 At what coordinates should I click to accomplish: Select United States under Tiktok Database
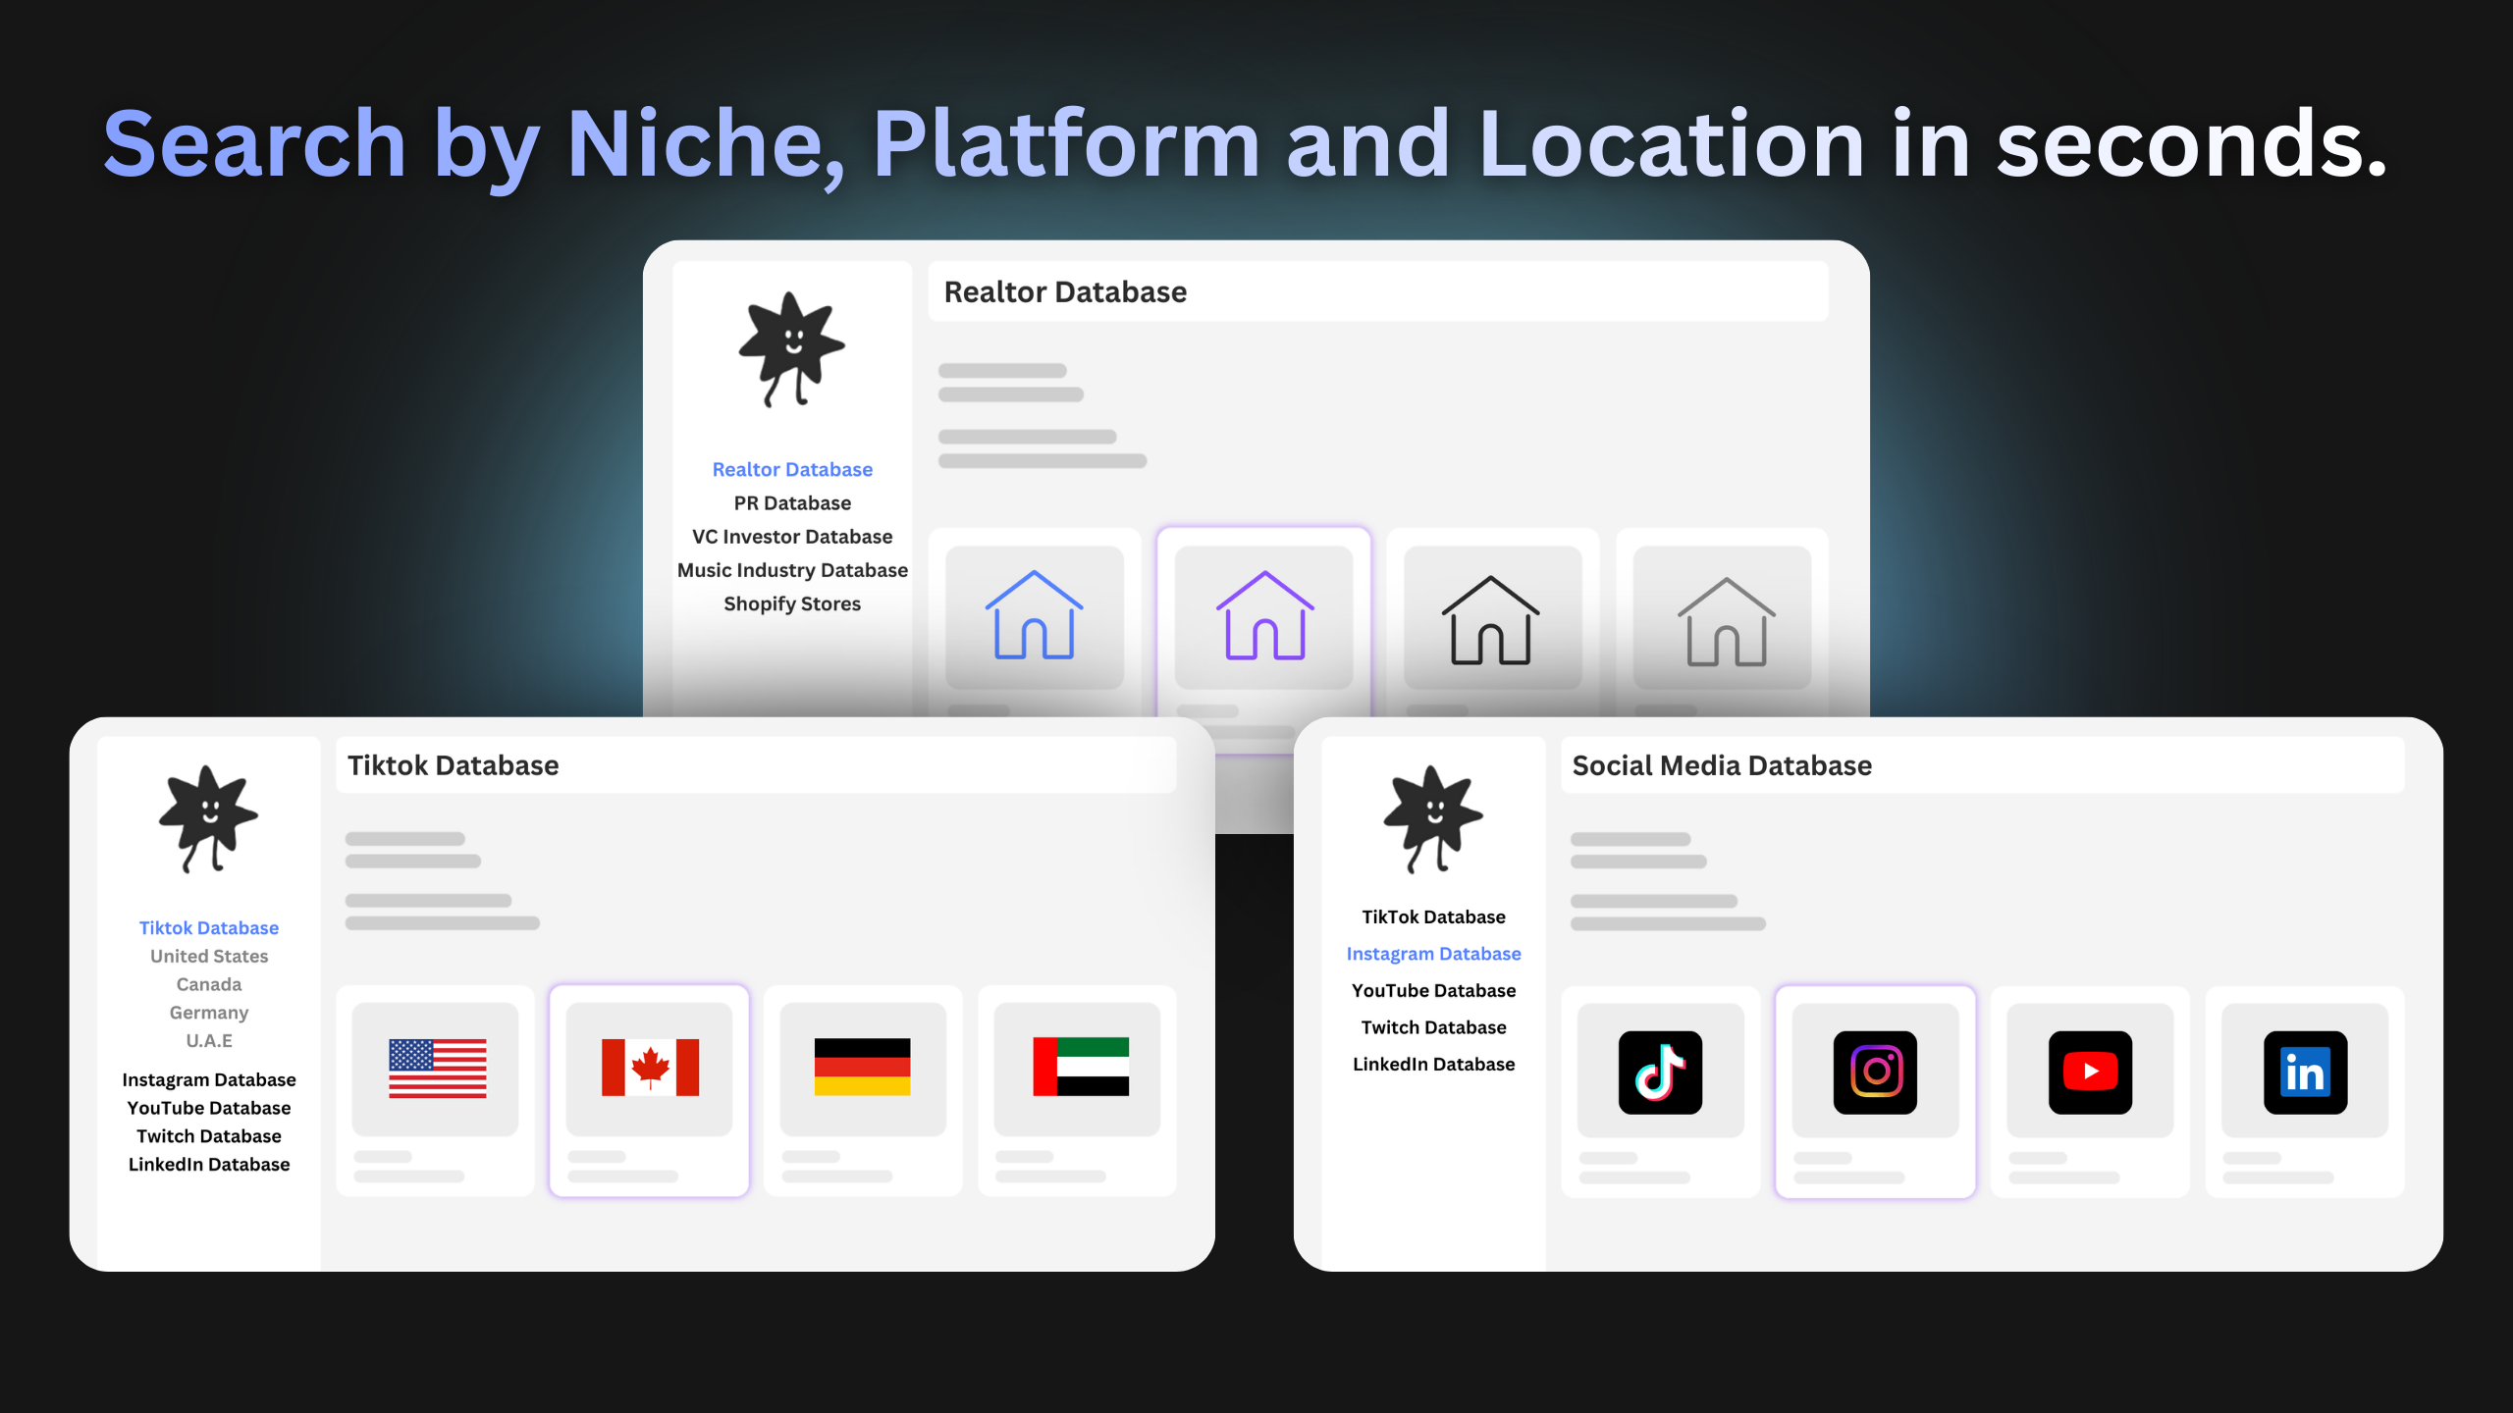pyautogui.click(x=209, y=956)
